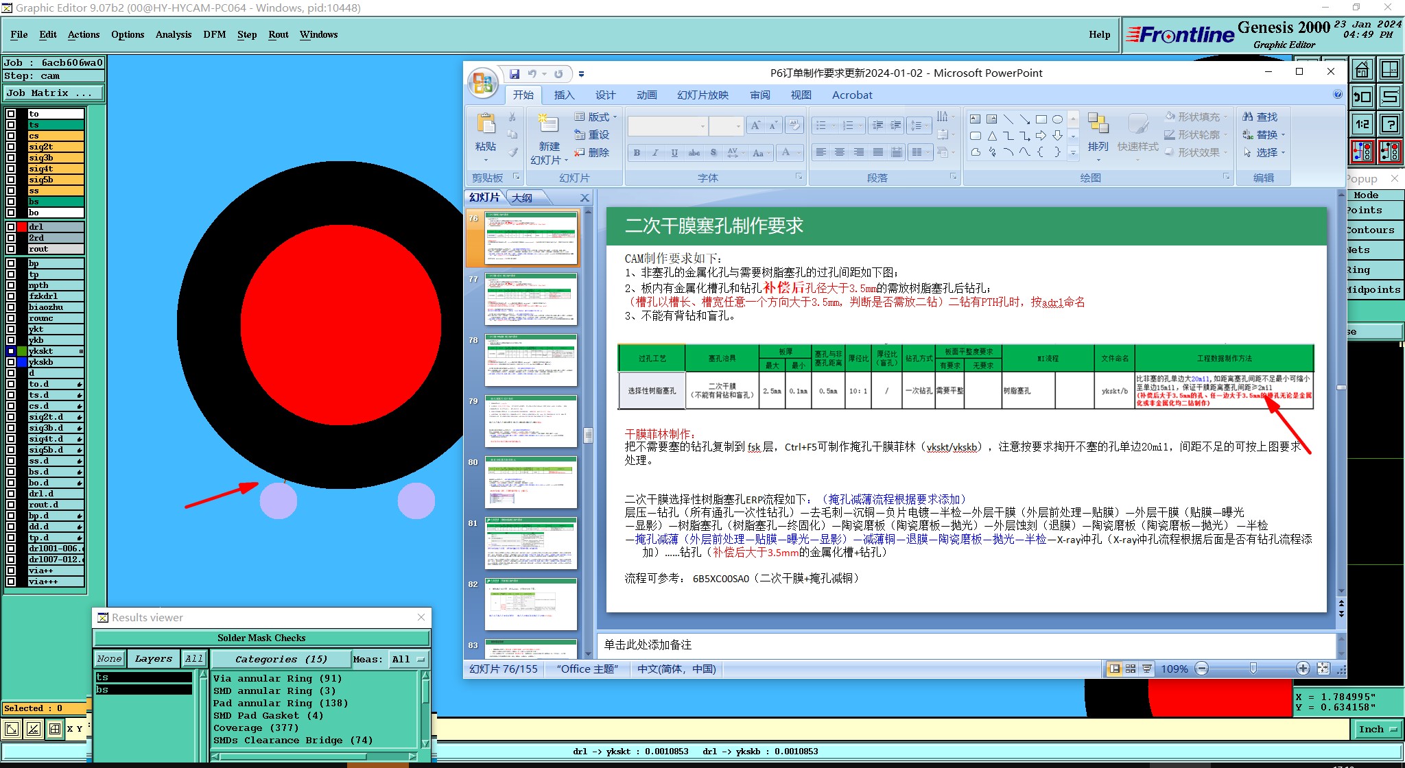Click the PowerPoint save icon

(x=514, y=73)
